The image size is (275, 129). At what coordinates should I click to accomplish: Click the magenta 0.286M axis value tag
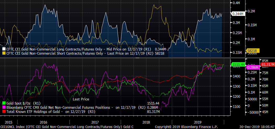[x=253, y=67]
